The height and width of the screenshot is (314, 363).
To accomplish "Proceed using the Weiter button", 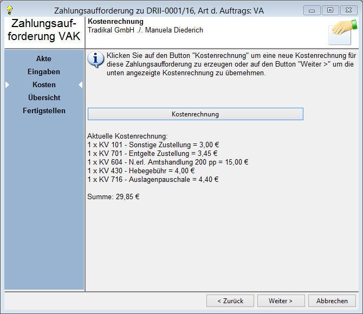I will [x=281, y=301].
